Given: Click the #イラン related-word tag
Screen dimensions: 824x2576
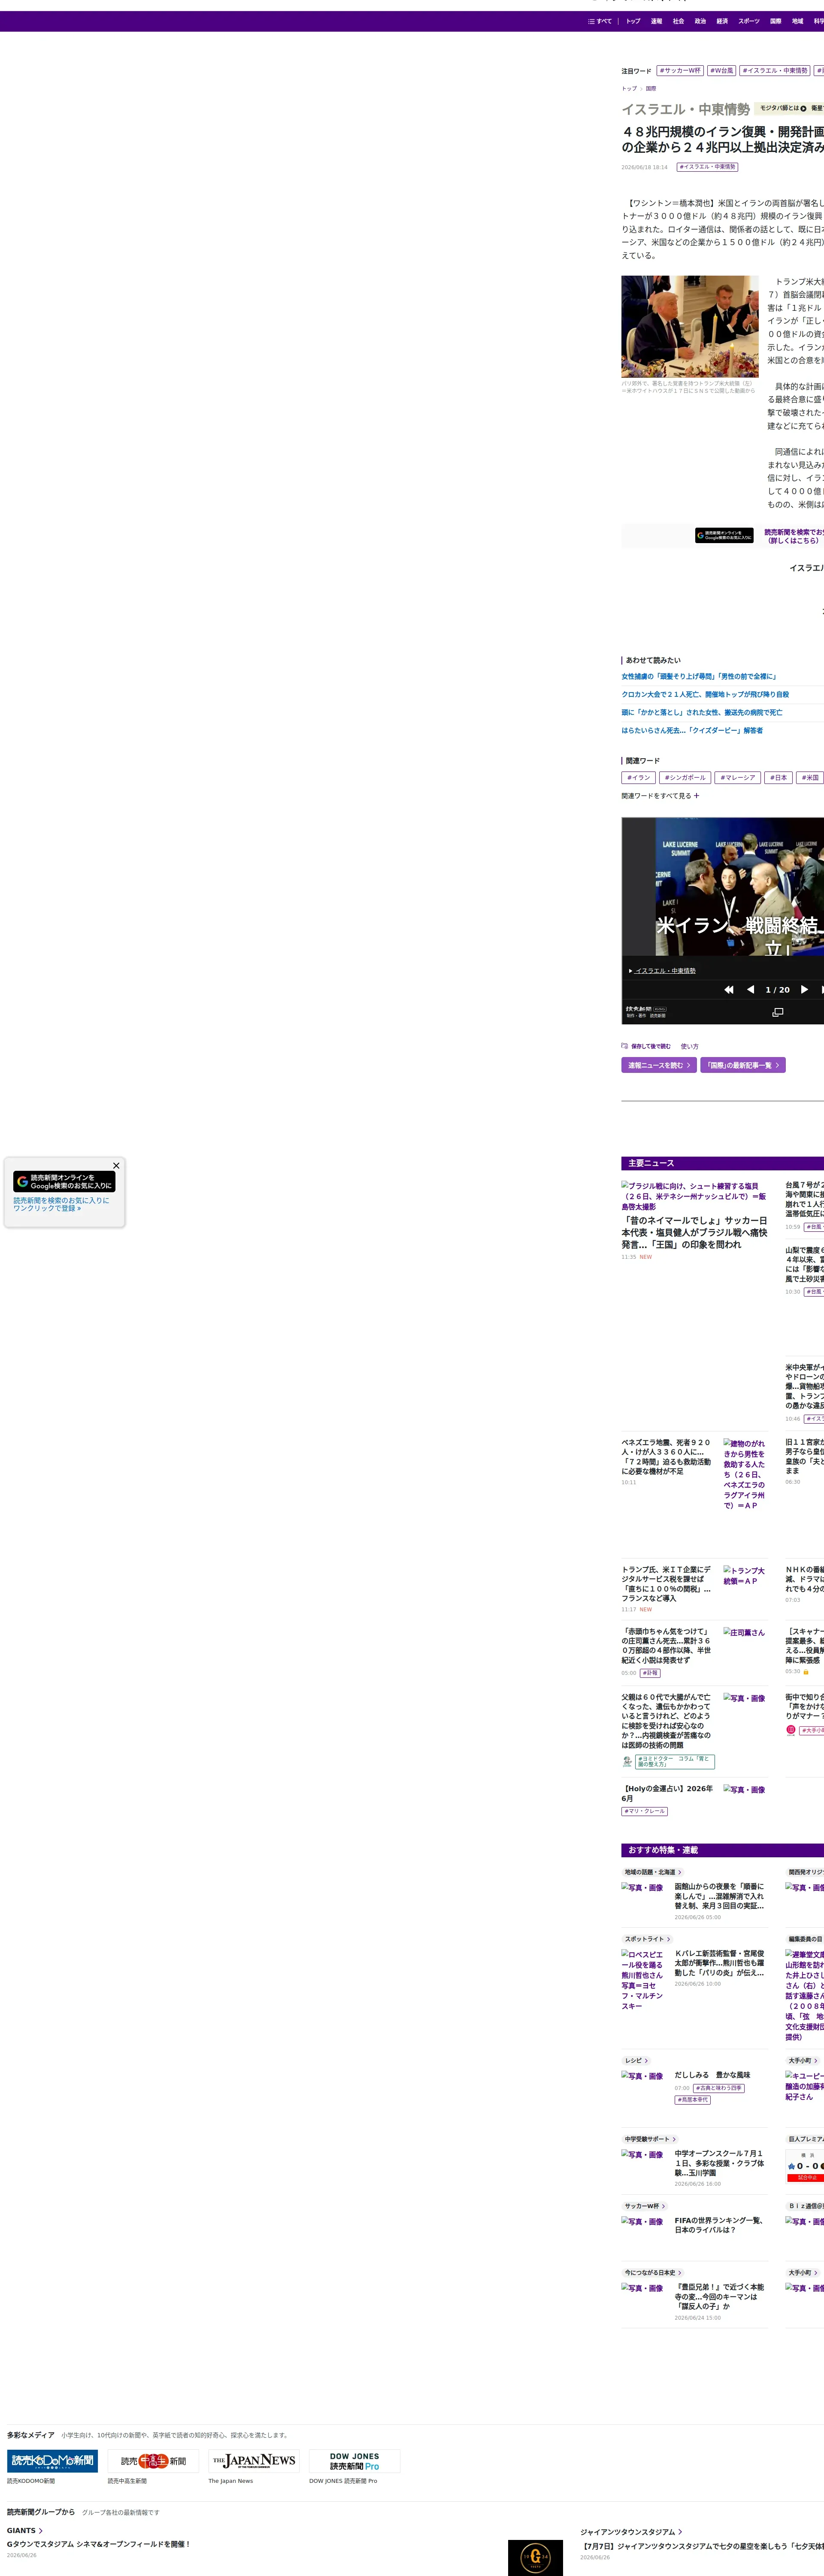Looking at the screenshot, I should pos(638,777).
